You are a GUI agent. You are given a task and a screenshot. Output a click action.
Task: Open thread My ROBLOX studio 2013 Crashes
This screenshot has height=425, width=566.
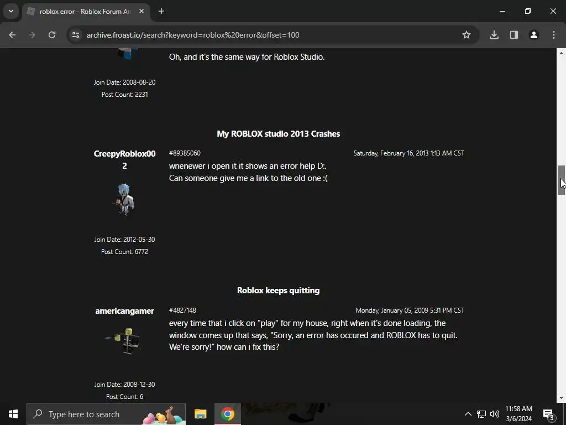click(x=279, y=134)
